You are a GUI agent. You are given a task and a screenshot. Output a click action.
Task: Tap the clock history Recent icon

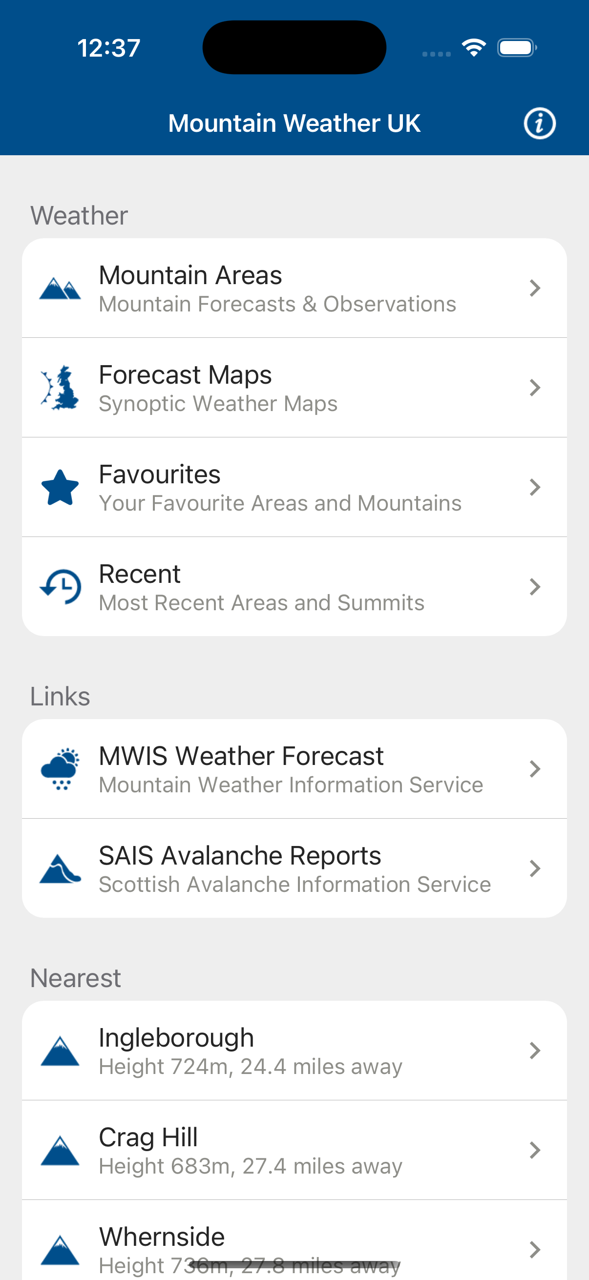60,587
